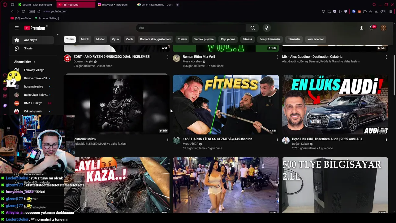Open DMAX Turkiye subscription
396x223 pixels.
tap(33, 103)
